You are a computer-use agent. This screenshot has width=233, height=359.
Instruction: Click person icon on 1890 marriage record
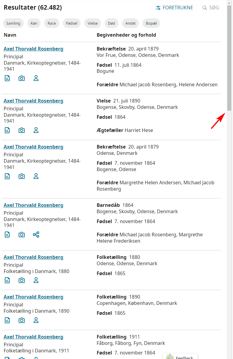[x=36, y=130]
